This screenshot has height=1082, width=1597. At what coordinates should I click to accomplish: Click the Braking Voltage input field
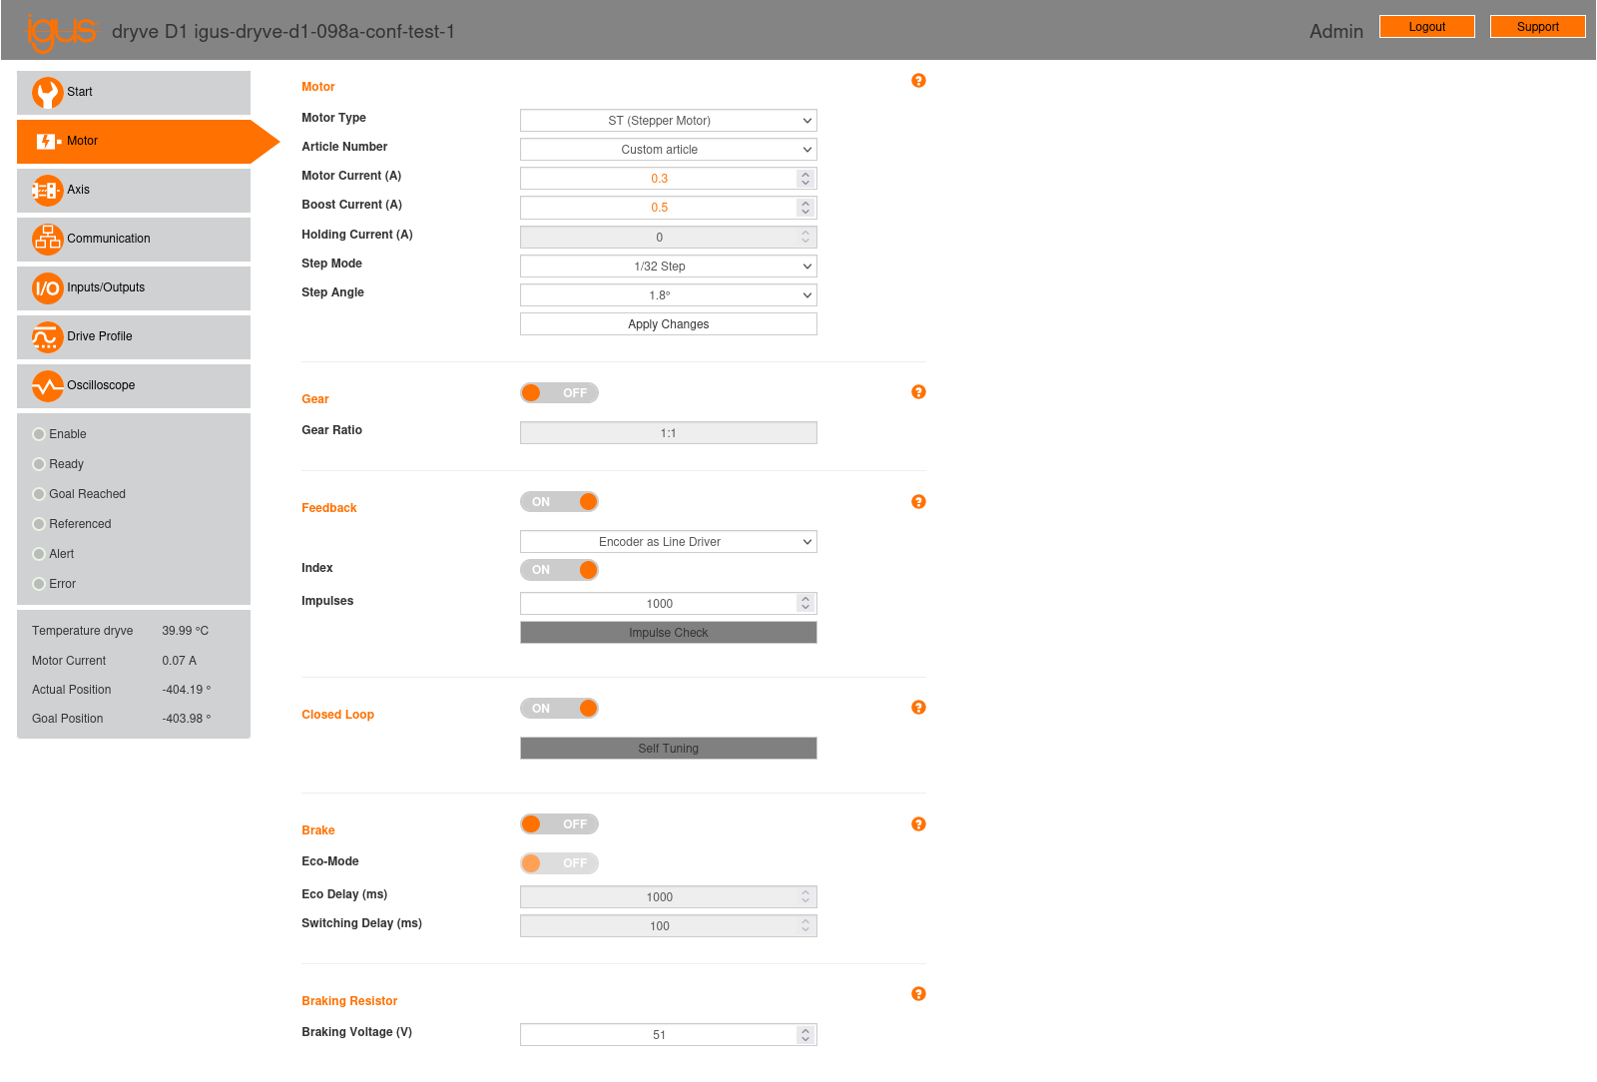658,1035
